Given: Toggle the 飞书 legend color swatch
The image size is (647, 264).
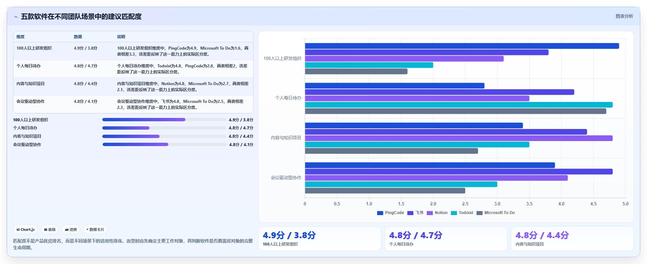Looking at the screenshot, I should pos(410,213).
